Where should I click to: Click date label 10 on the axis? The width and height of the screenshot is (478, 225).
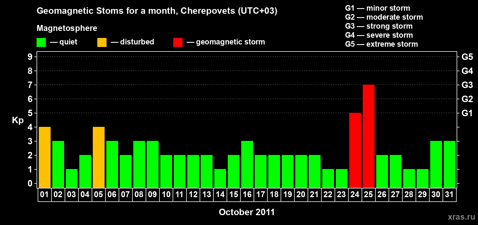pyautogui.click(x=166, y=194)
